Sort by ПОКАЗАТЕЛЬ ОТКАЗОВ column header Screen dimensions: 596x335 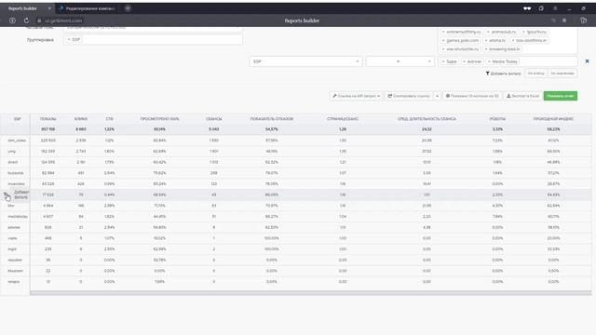(x=271, y=119)
